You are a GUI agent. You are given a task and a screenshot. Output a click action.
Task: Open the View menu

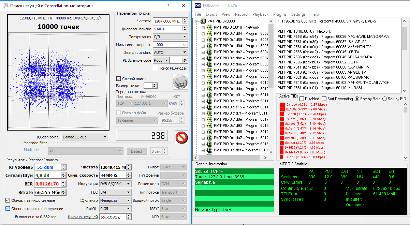(226, 14)
